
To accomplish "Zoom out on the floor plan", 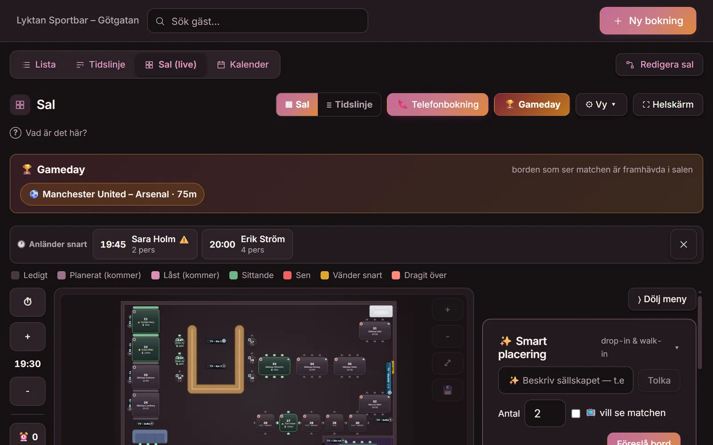I will pyautogui.click(x=447, y=336).
